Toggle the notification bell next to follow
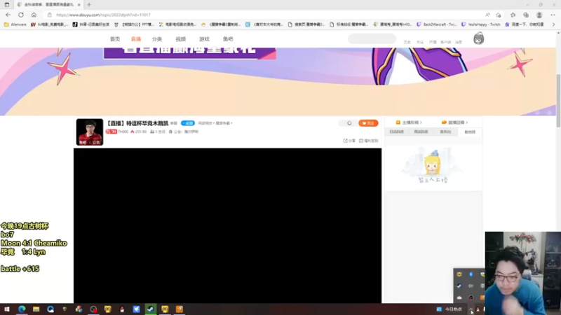The image size is (561, 315). [x=349, y=123]
